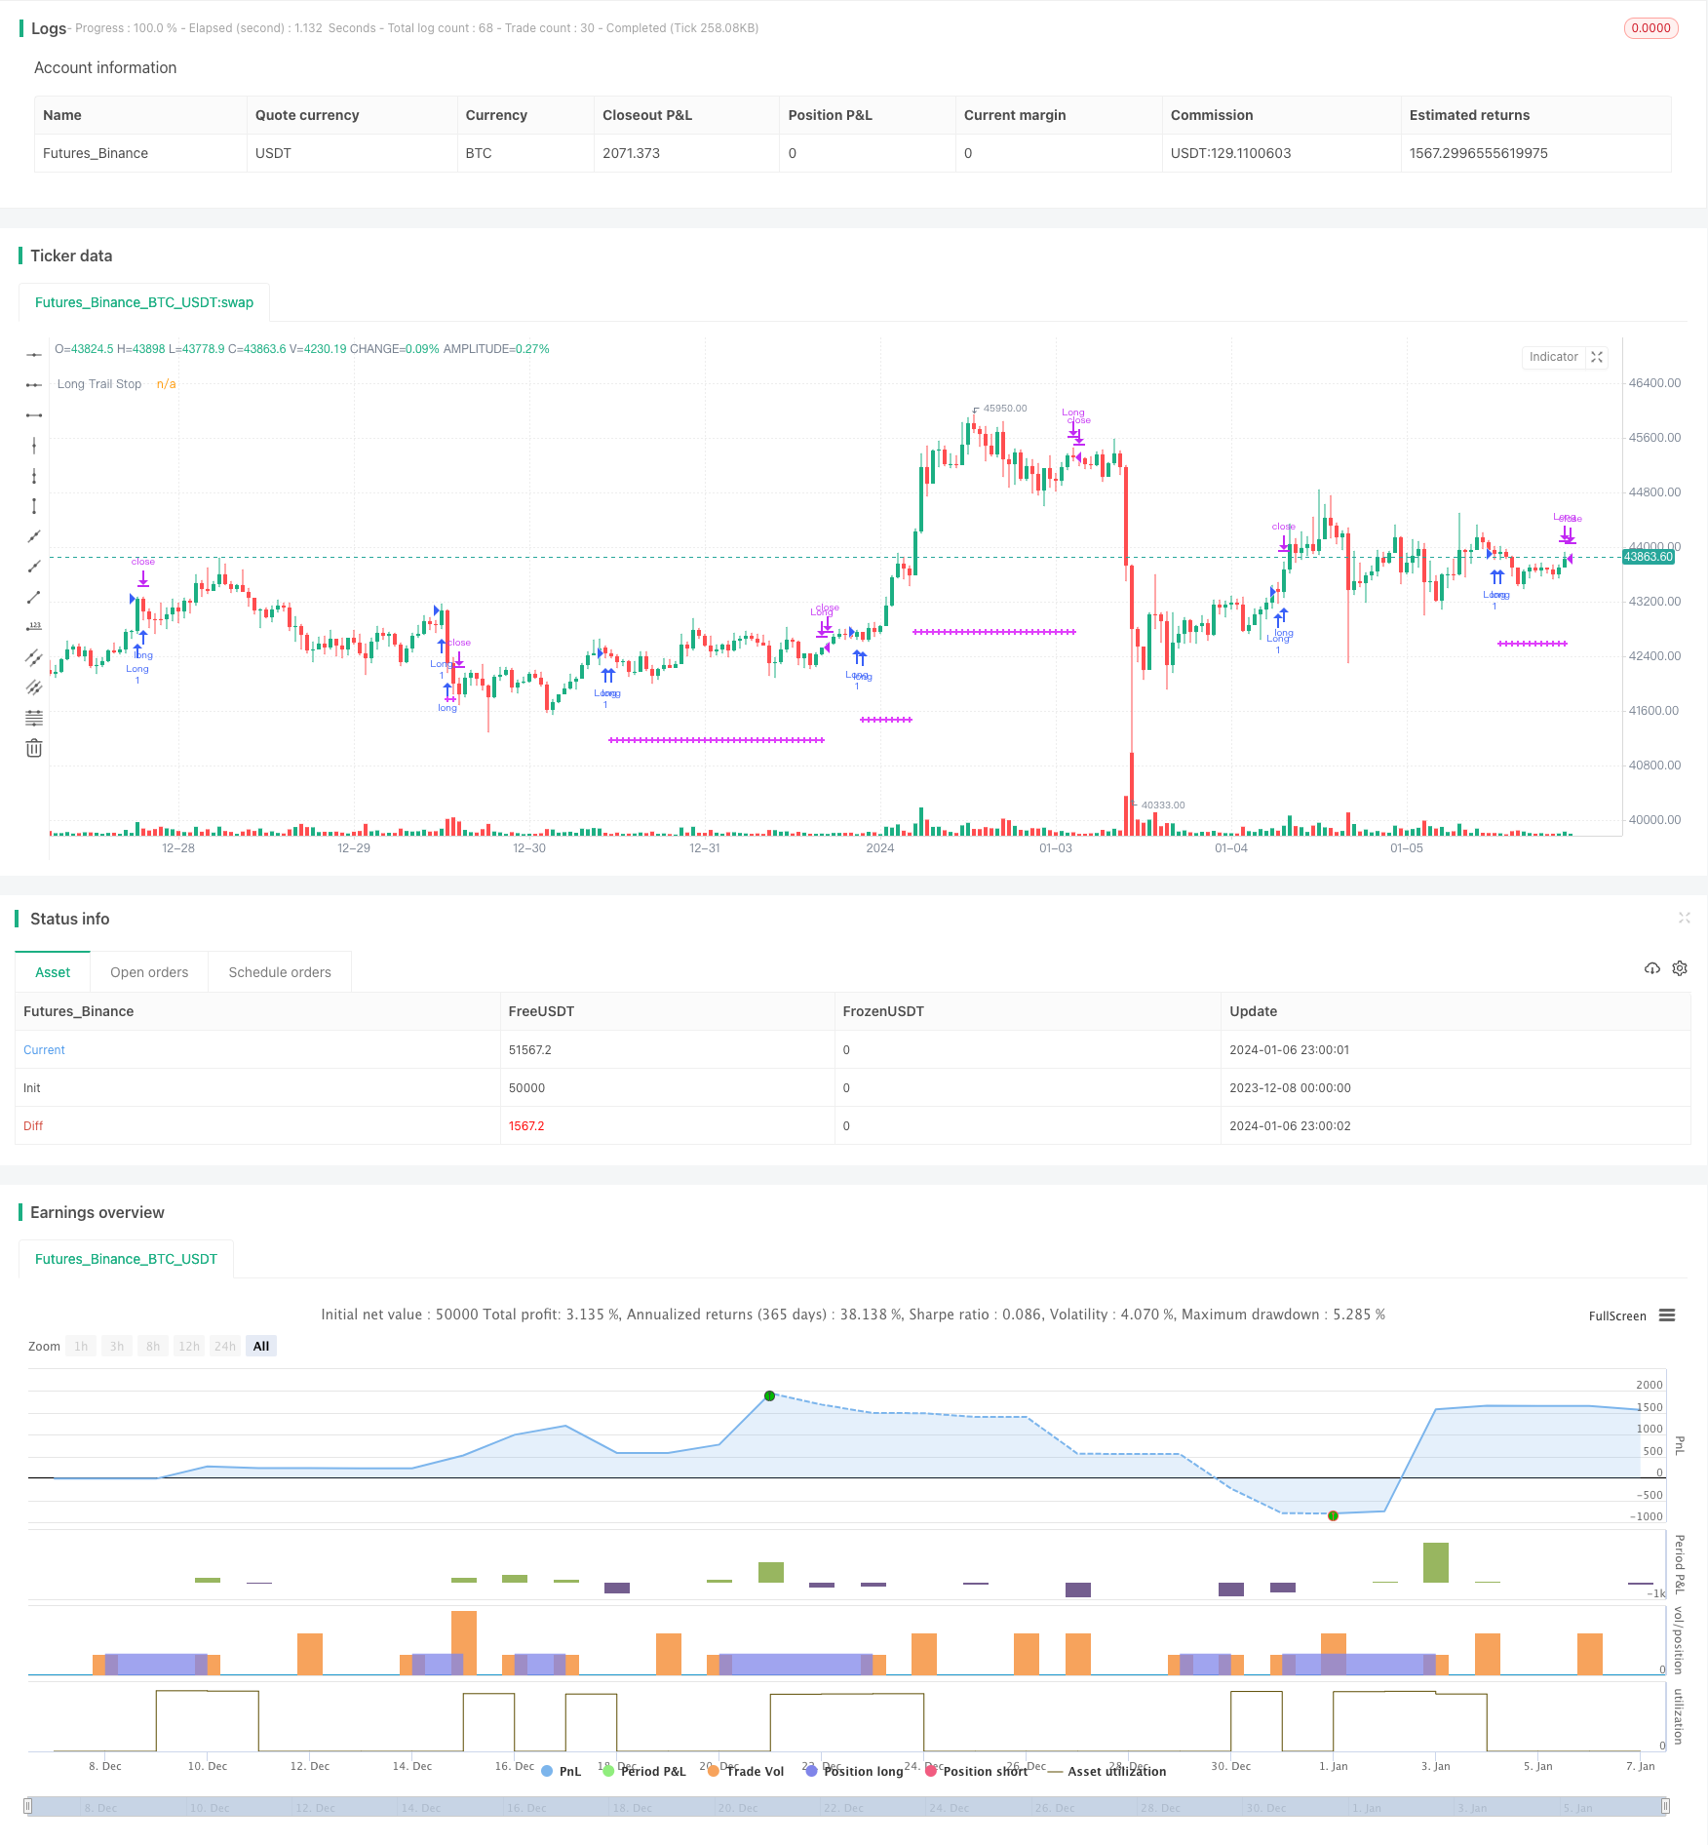Viewport: 1708px width, 1845px height.
Task: Select the diagonal ray line drawing tool
Action: (x=34, y=567)
